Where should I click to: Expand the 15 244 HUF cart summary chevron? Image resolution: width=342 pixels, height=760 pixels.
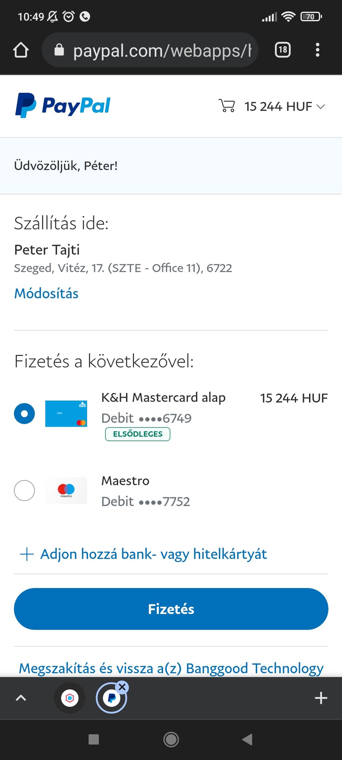click(321, 107)
